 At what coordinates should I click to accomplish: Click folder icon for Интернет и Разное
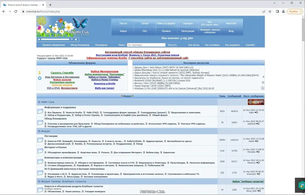(40, 151)
